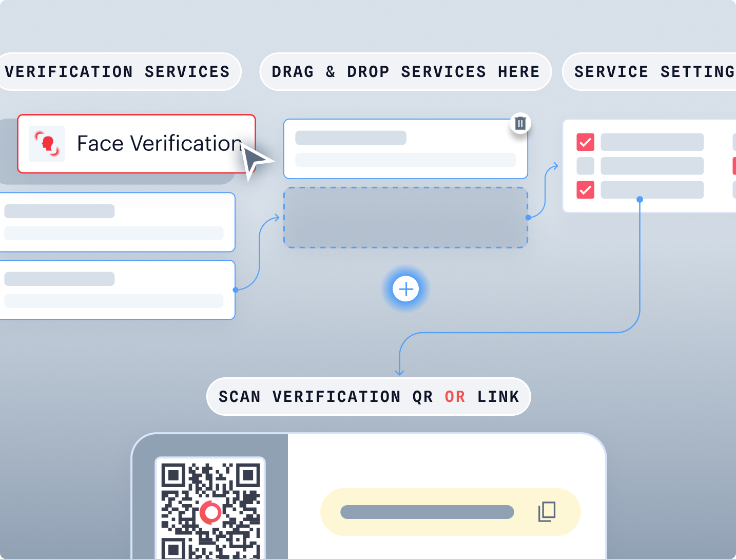Click the red circle logo inside QR code

[210, 512]
